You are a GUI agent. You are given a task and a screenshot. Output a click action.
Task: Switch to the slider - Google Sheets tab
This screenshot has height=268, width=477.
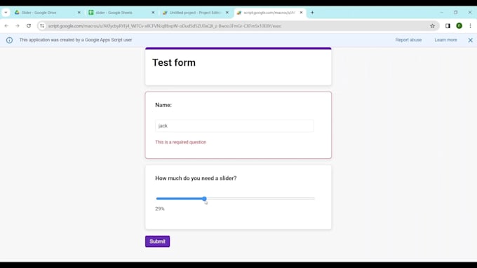point(121,13)
